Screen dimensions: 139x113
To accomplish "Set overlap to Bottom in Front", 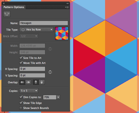I will click(42, 82).
